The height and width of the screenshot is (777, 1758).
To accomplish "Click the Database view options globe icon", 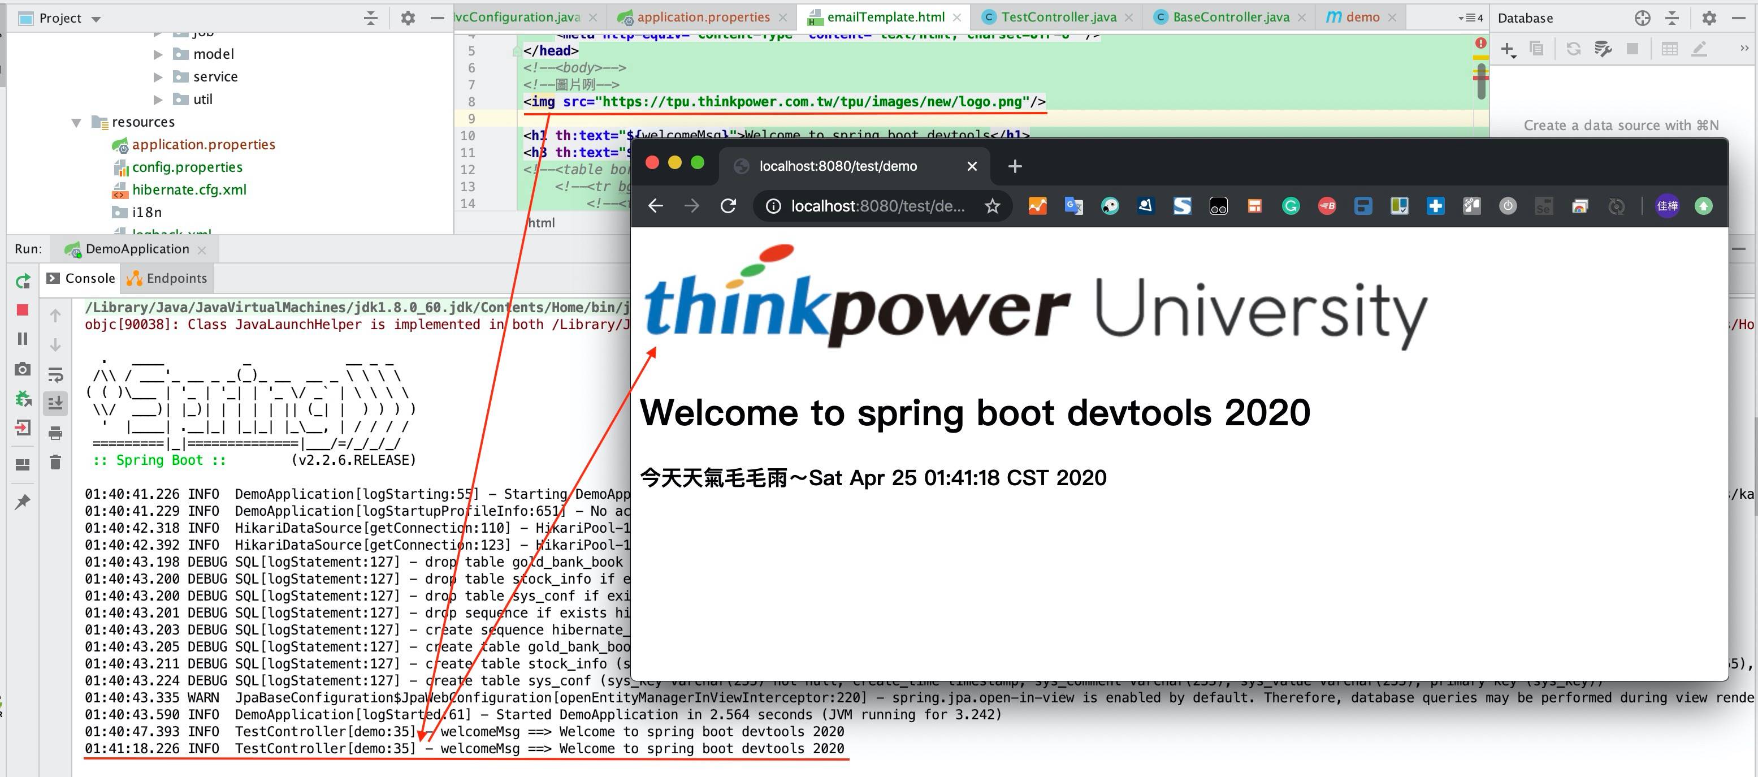I will pyautogui.click(x=1643, y=19).
